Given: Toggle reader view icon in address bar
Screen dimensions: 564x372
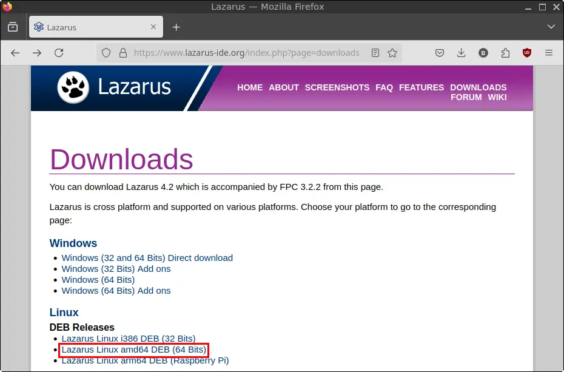Looking at the screenshot, I should coord(375,53).
